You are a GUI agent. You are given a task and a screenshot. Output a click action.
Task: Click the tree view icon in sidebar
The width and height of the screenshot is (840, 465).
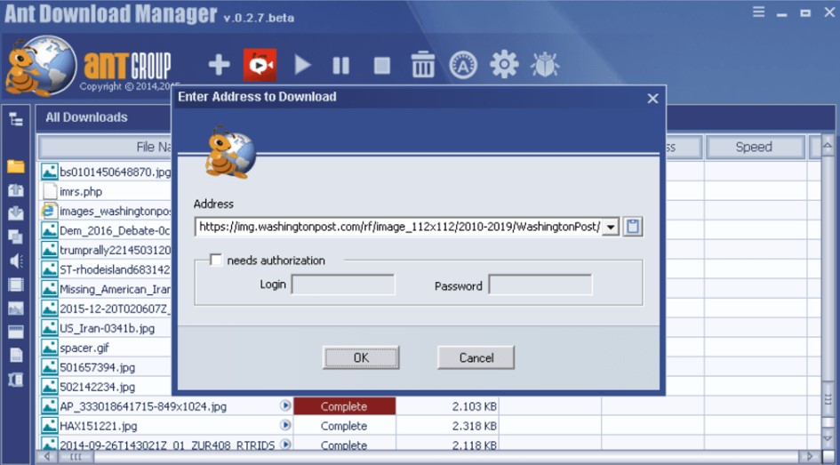(x=15, y=119)
